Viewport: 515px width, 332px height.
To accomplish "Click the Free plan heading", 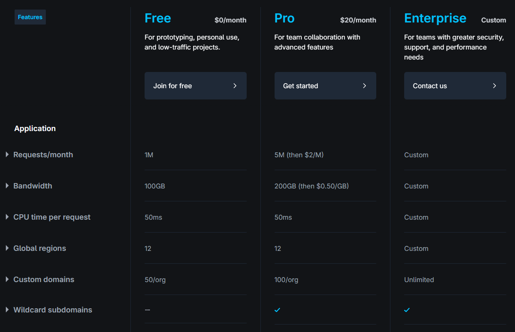I will 157,18.
